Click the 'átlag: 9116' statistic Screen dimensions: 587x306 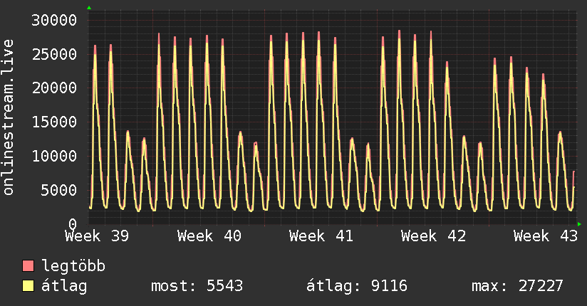coord(357,286)
